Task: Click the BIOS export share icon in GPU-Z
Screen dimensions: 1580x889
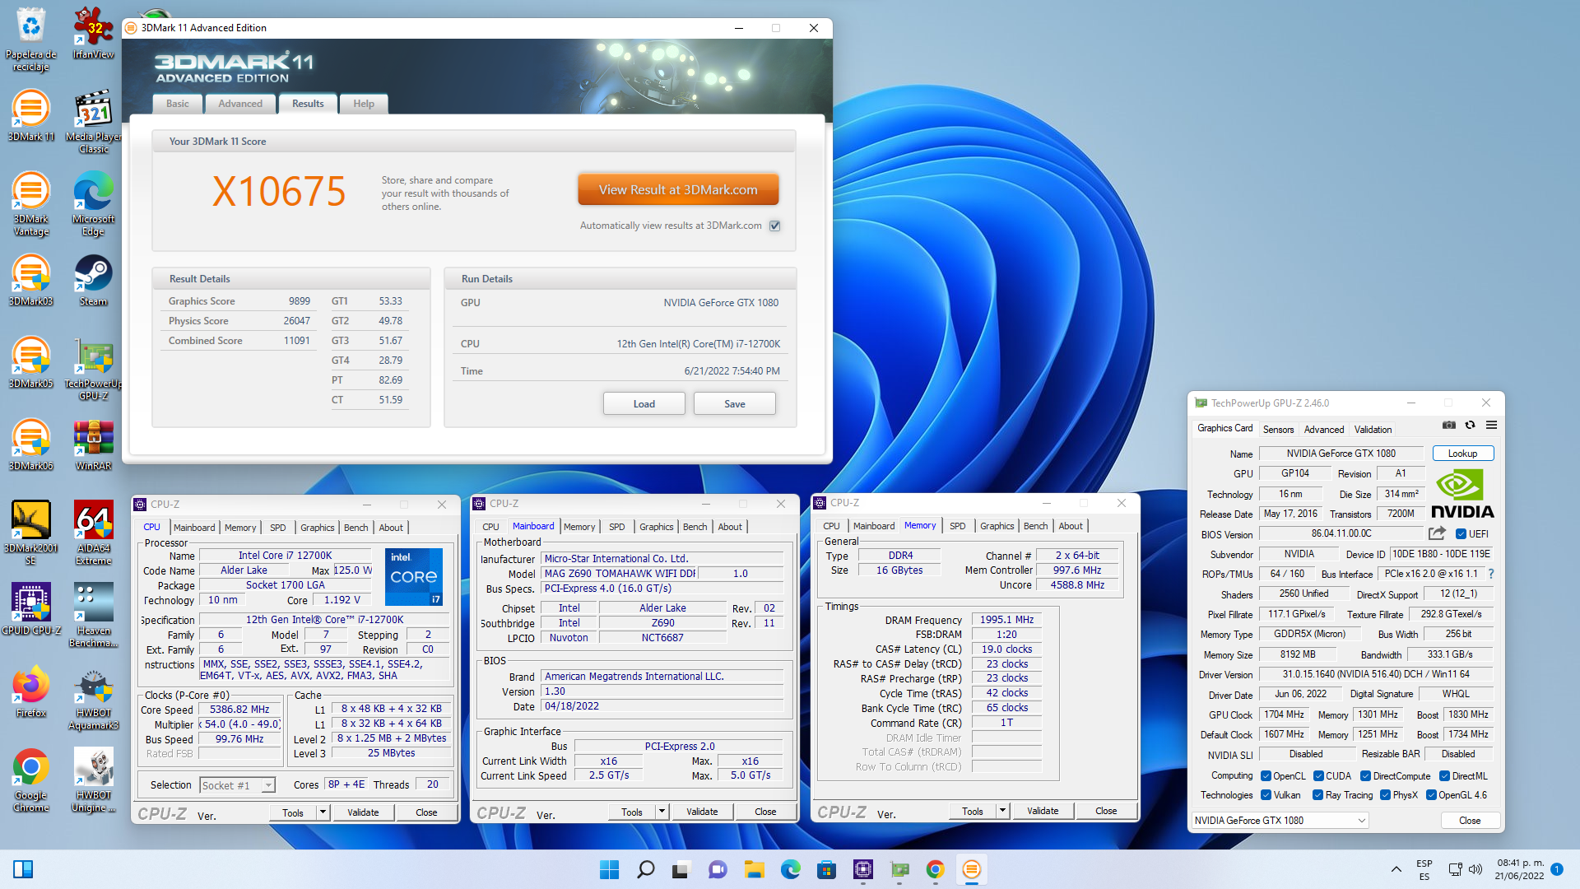Action: tap(1437, 533)
